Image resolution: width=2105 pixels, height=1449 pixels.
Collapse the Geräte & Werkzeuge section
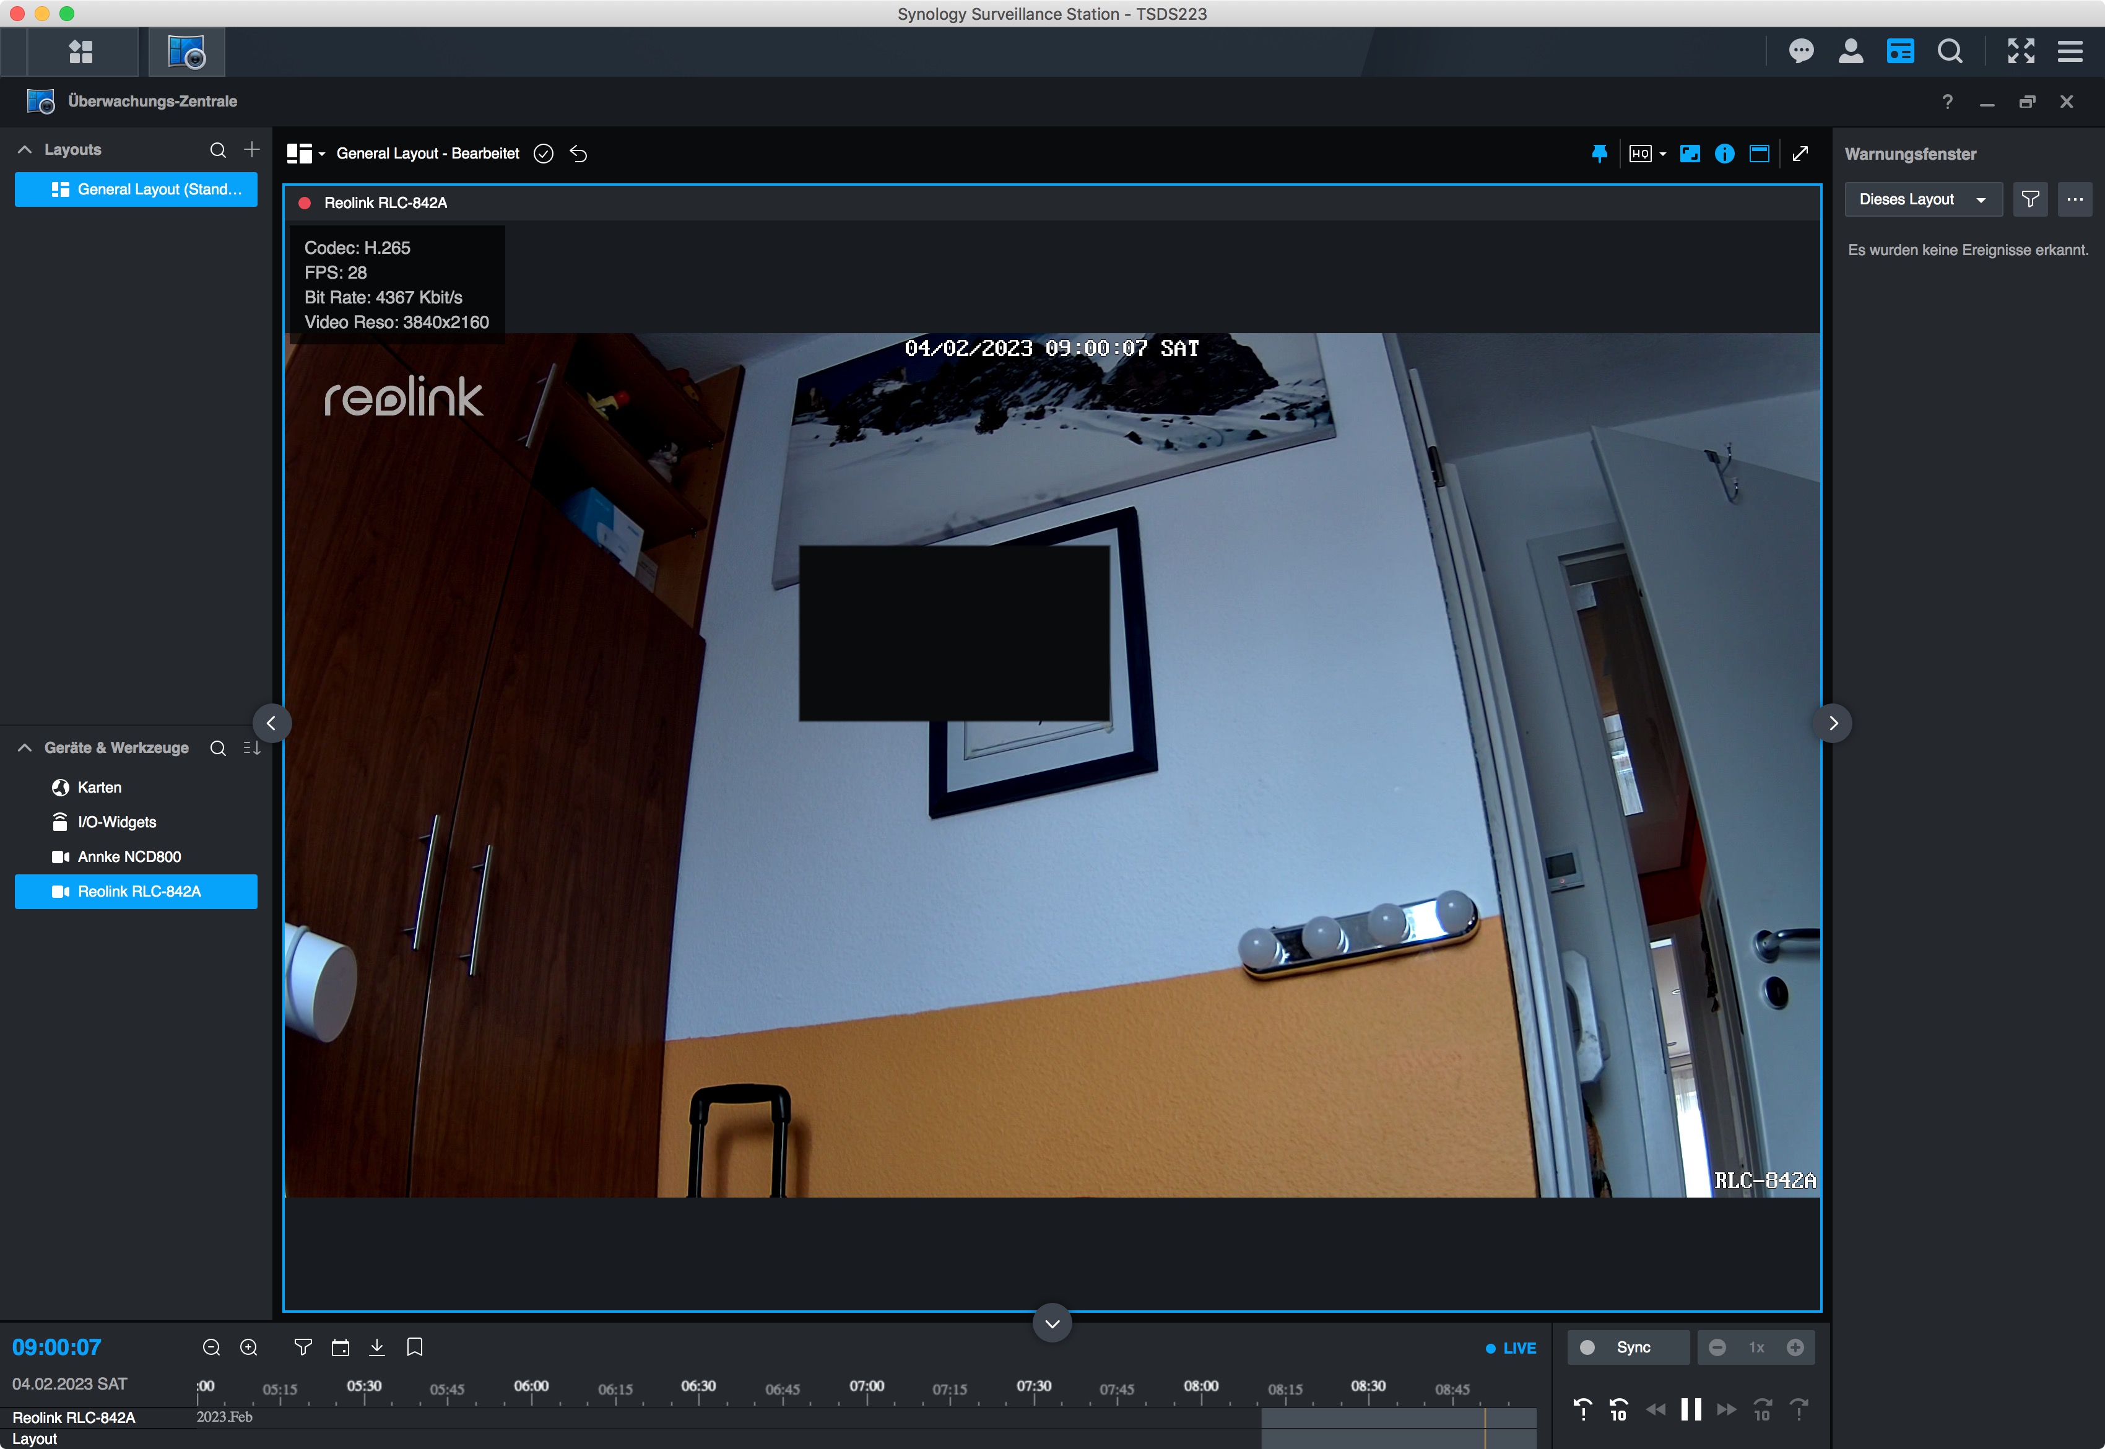(25, 747)
